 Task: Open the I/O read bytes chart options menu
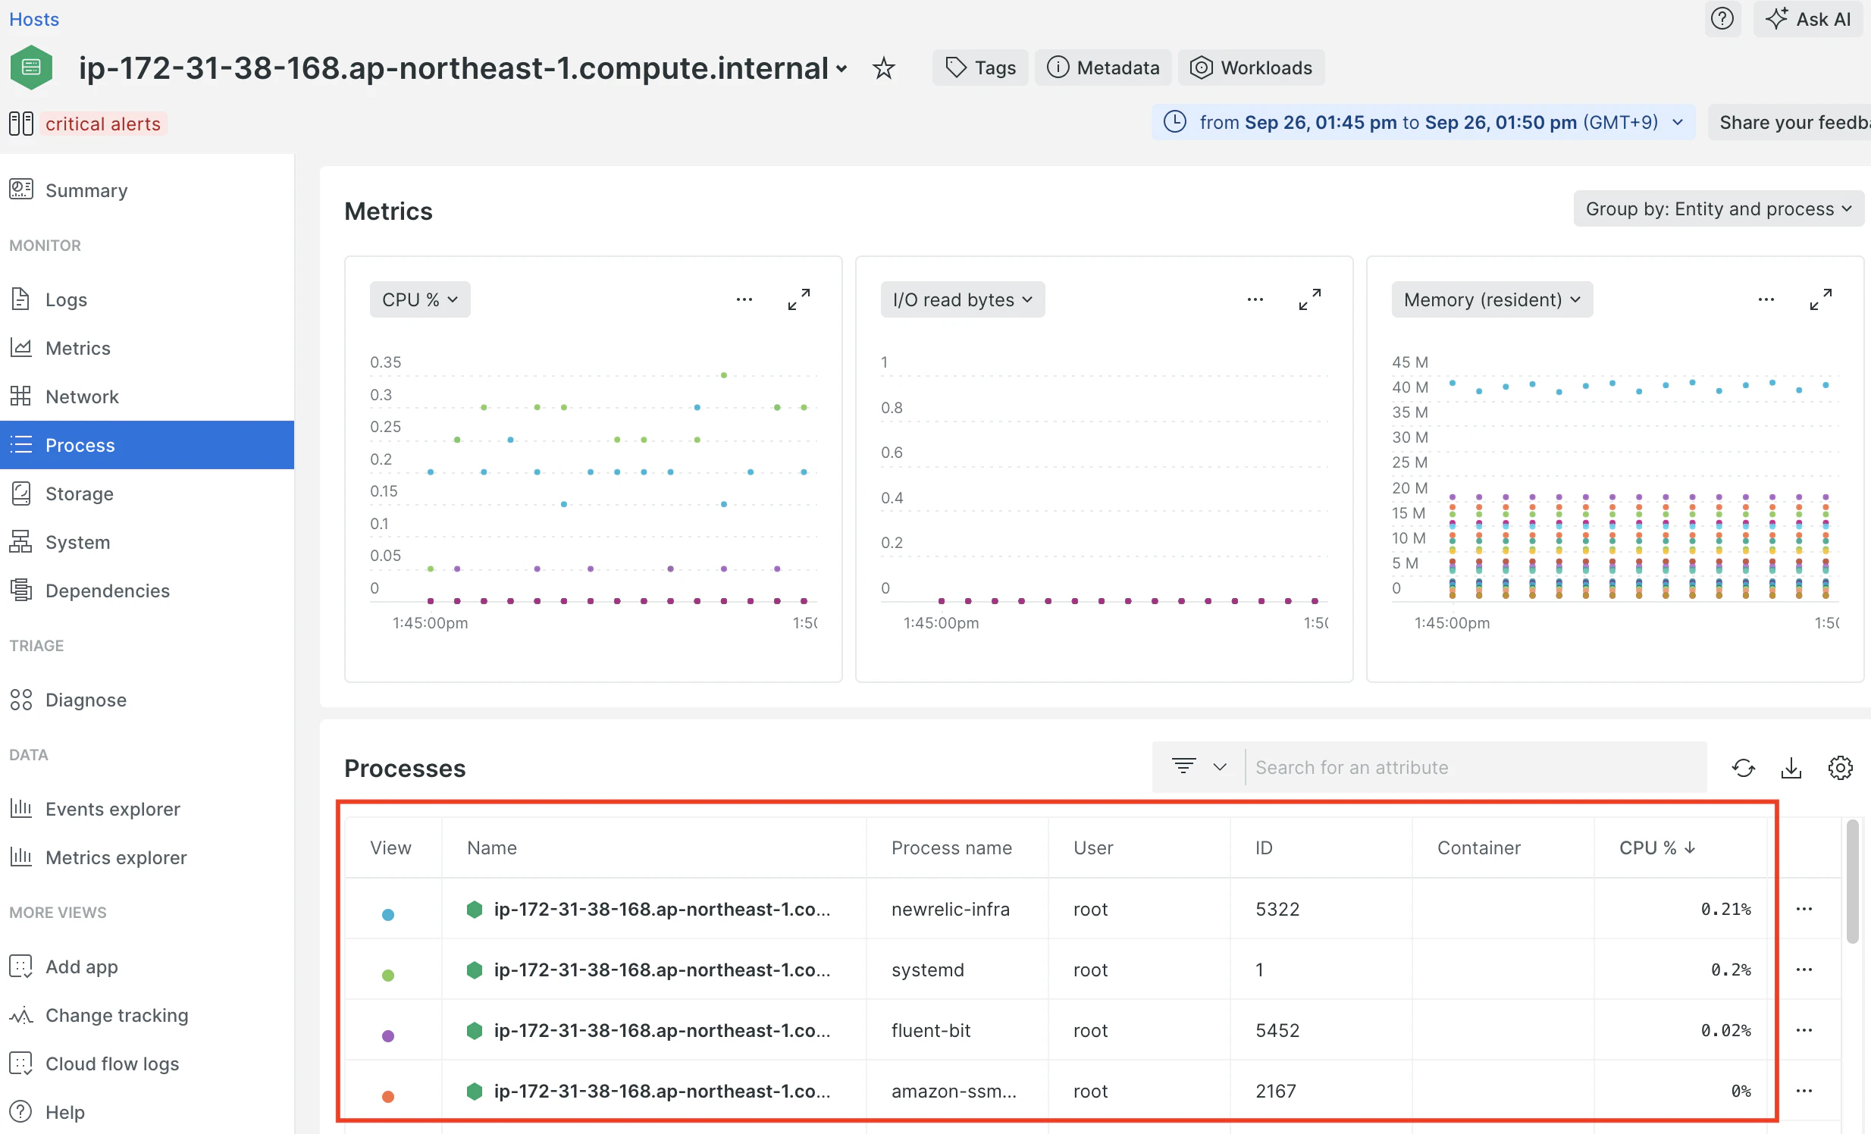(1255, 299)
